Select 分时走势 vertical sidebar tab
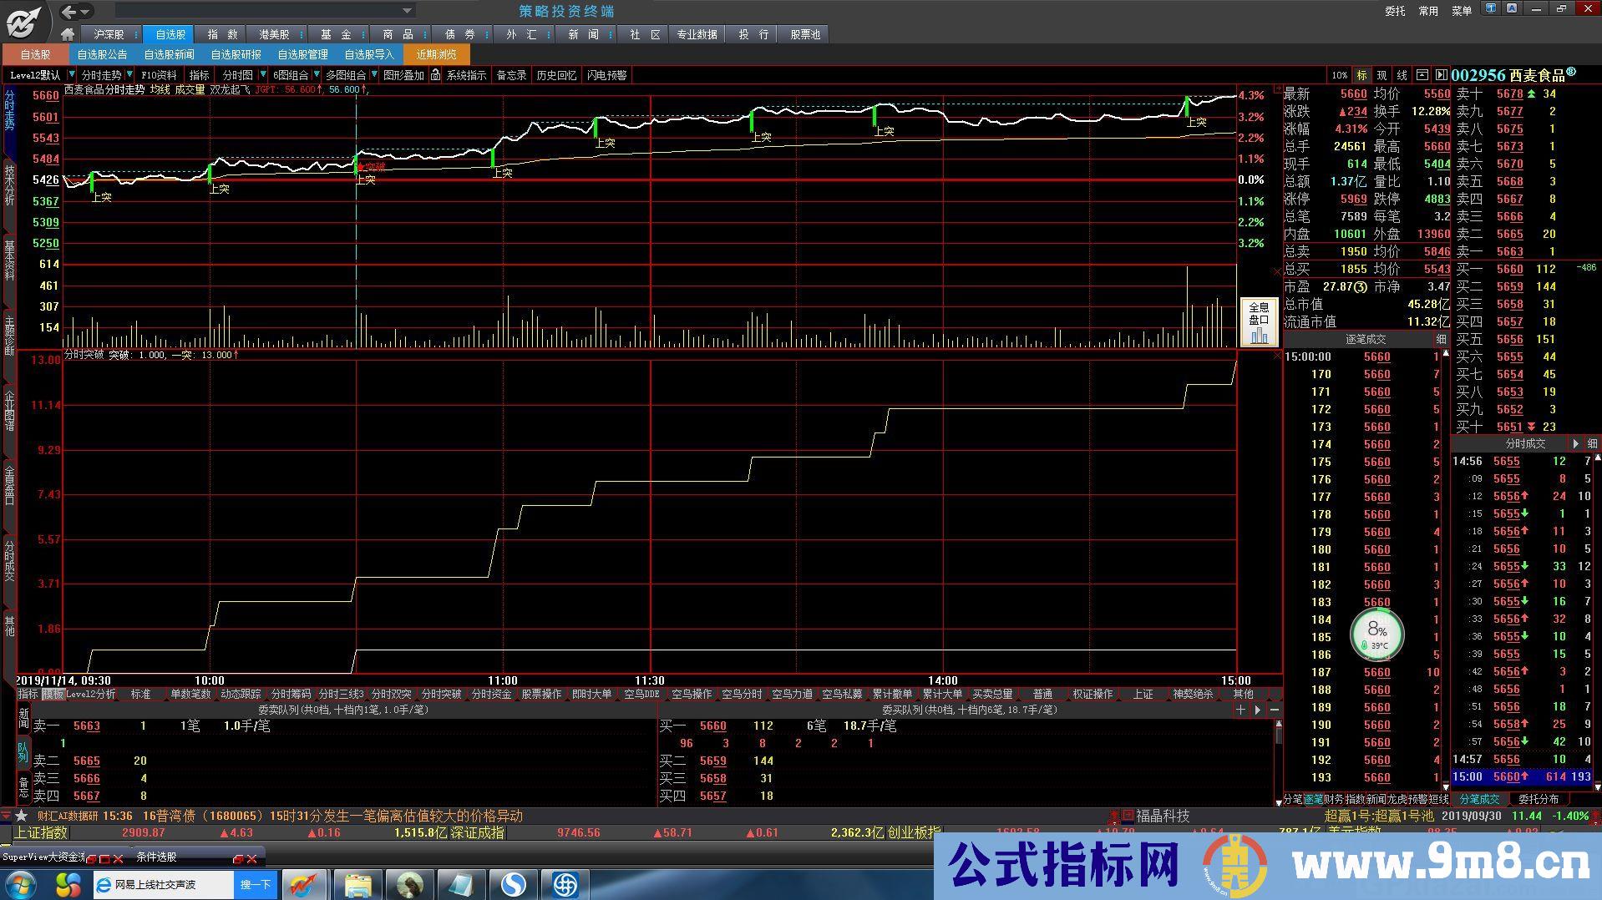 coord(9,110)
